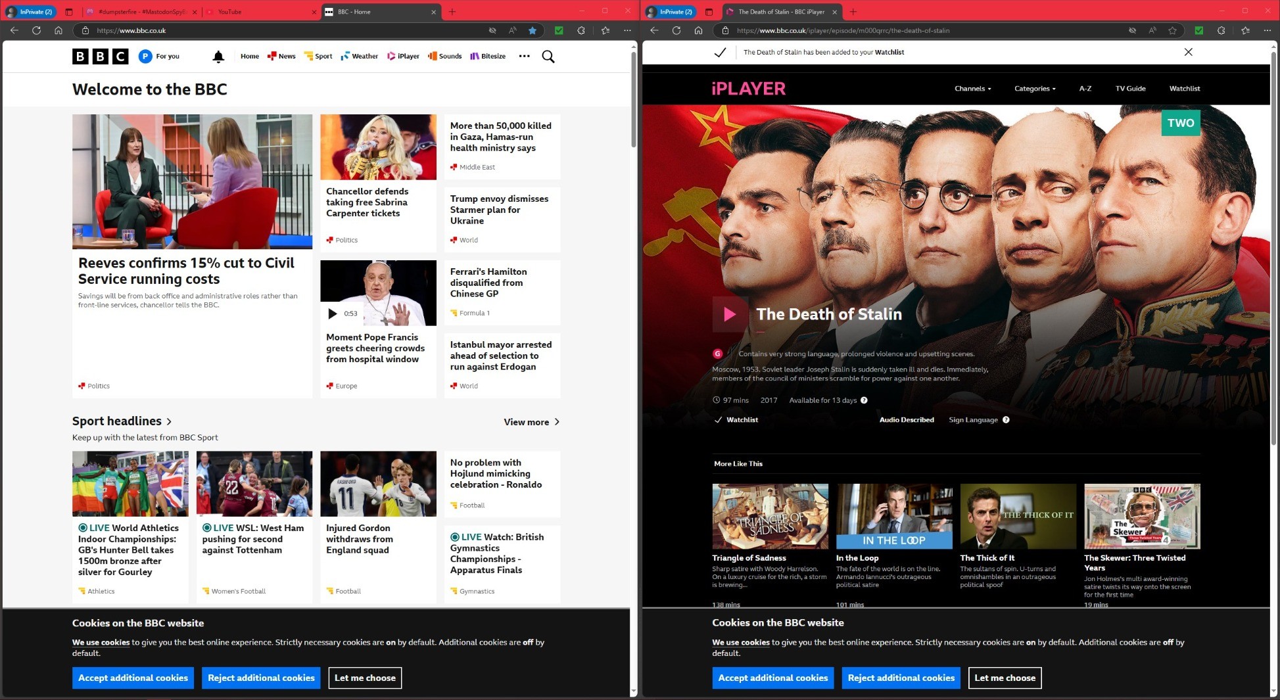Open Sport headlines section chevron
The width and height of the screenshot is (1280, 700).
click(169, 421)
